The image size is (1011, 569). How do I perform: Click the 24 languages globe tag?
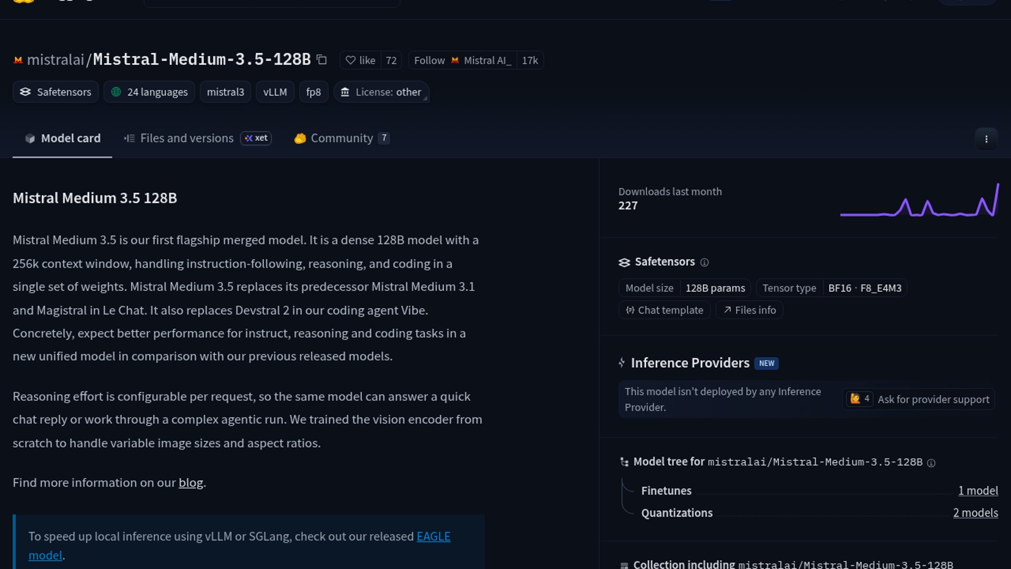coord(150,92)
